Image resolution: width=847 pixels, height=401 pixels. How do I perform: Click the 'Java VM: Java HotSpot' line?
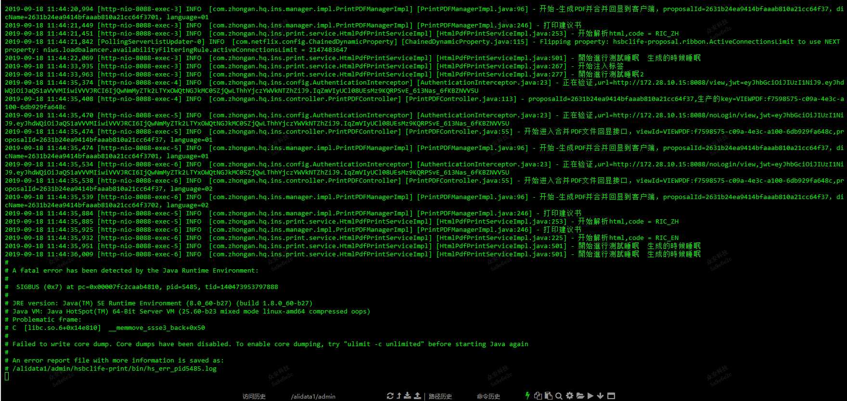188,312
